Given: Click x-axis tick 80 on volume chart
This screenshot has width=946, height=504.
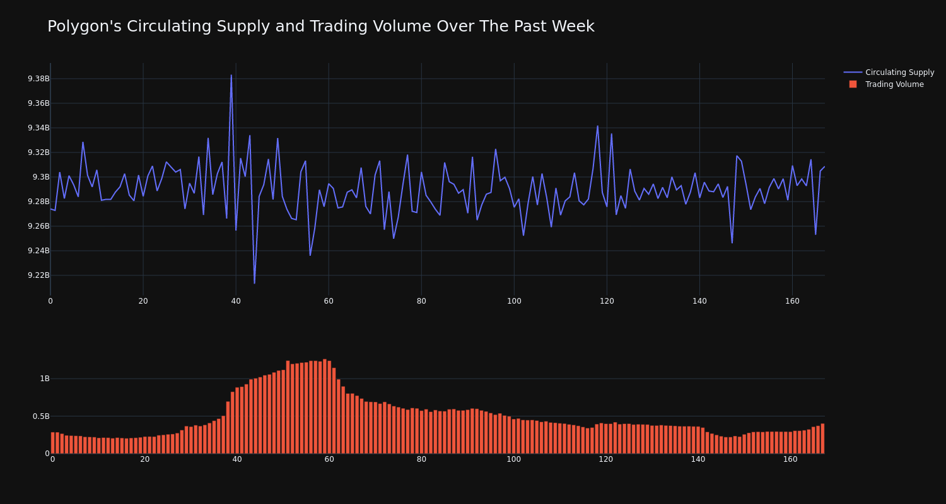Looking at the screenshot, I should pos(421,459).
